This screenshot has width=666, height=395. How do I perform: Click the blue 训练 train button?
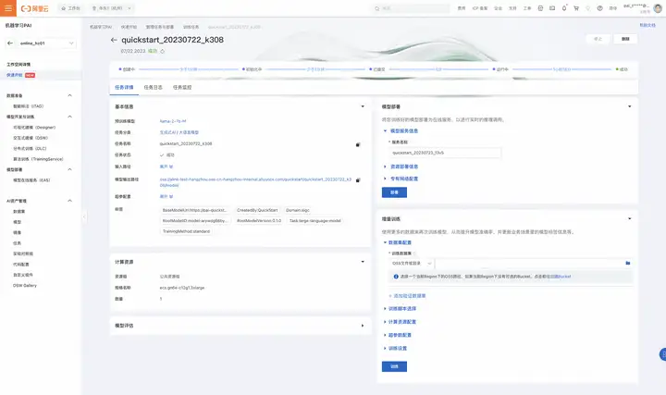pos(394,366)
